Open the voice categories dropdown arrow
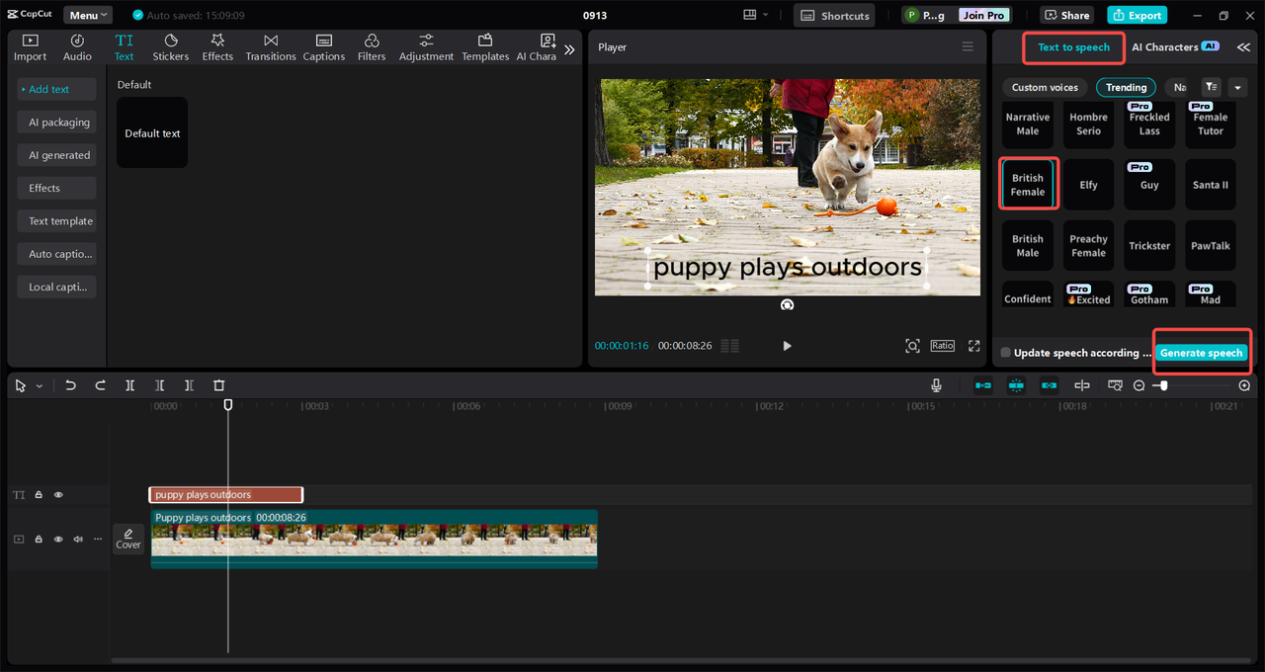The image size is (1265, 672). 1237,87
